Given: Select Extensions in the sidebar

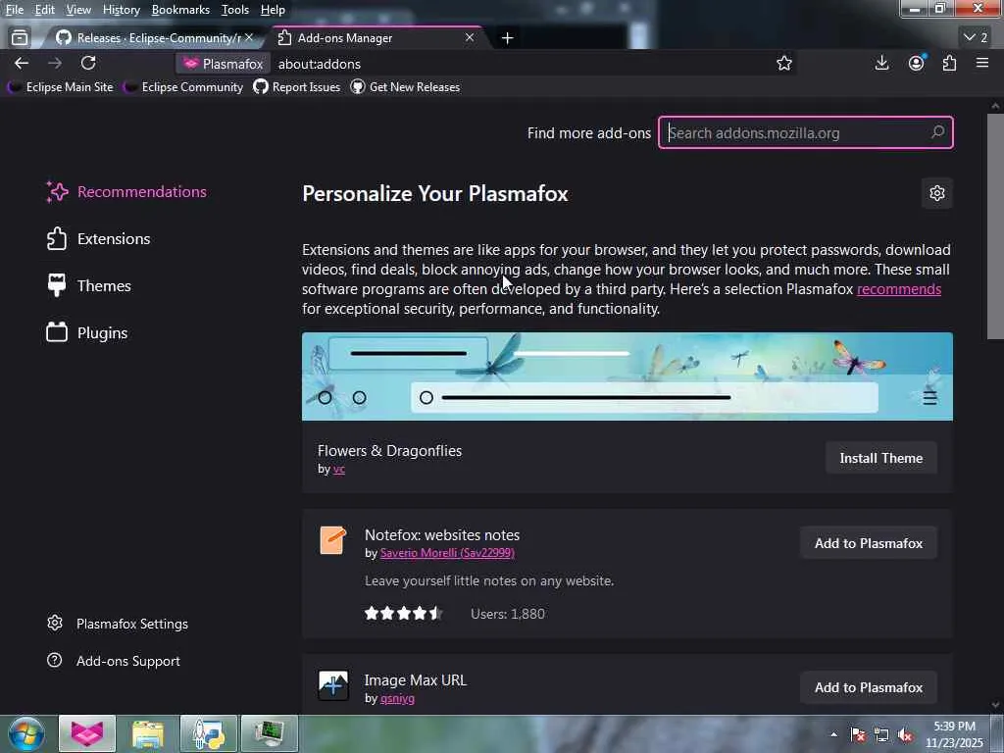Looking at the screenshot, I should pyautogui.click(x=99, y=239).
